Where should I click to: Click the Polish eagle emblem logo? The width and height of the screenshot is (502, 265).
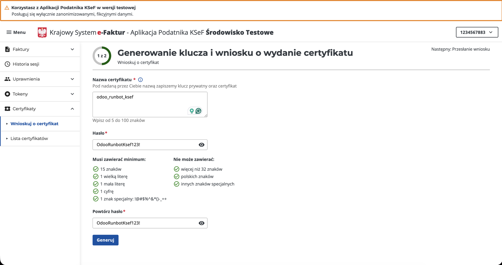click(x=42, y=33)
